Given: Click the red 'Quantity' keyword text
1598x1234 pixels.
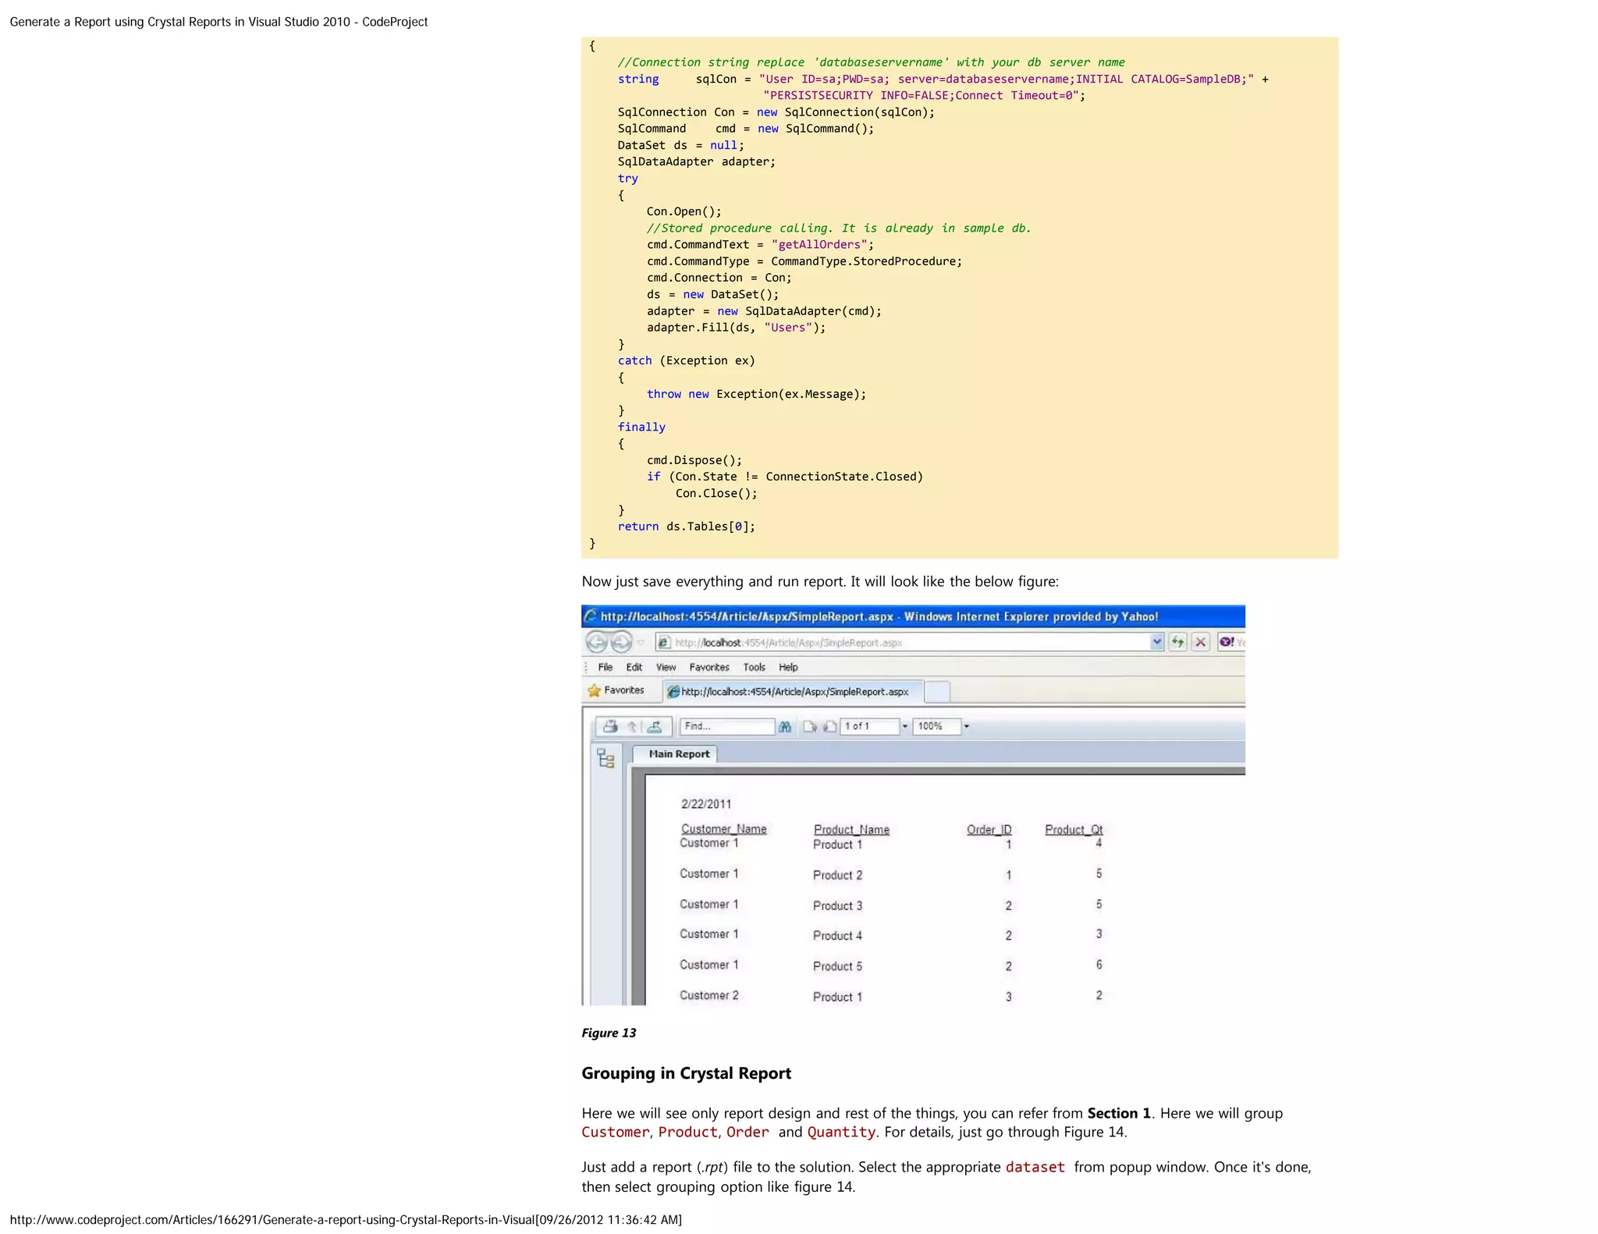Looking at the screenshot, I should click(841, 1132).
